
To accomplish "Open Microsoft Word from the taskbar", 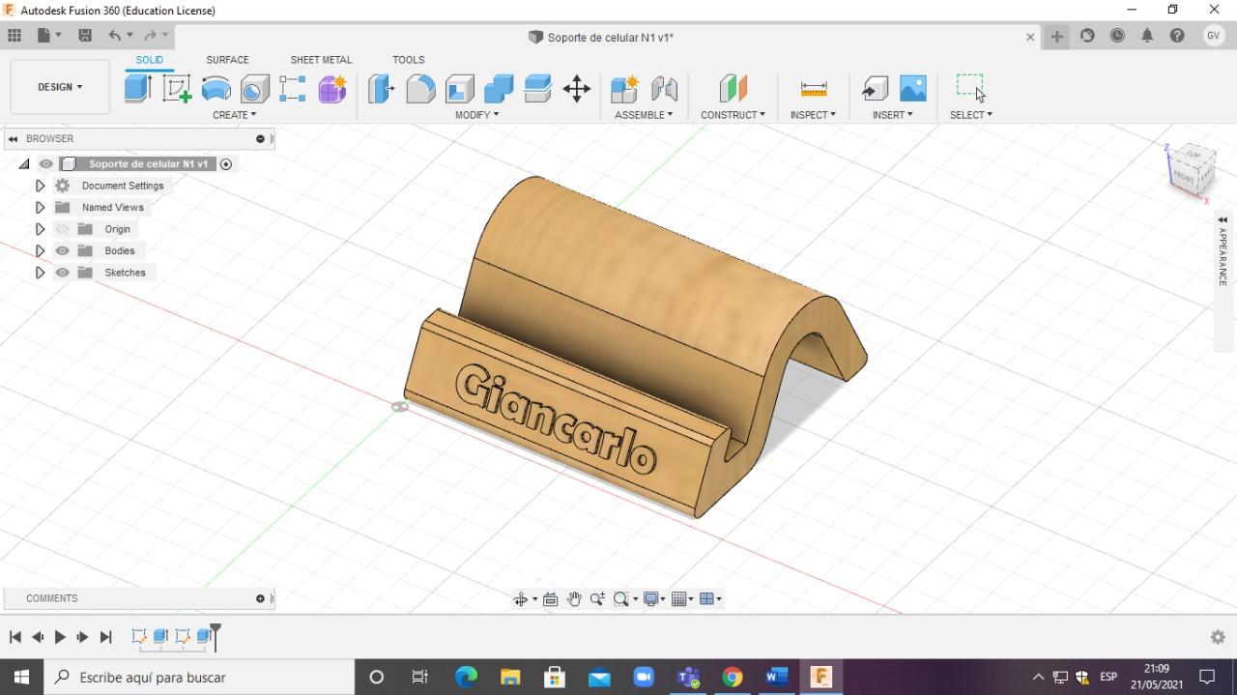I will pyautogui.click(x=776, y=677).
